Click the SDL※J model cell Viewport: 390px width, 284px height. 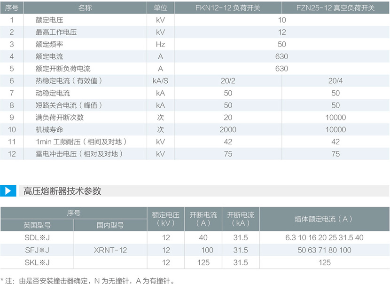click(x=37, y=238)
